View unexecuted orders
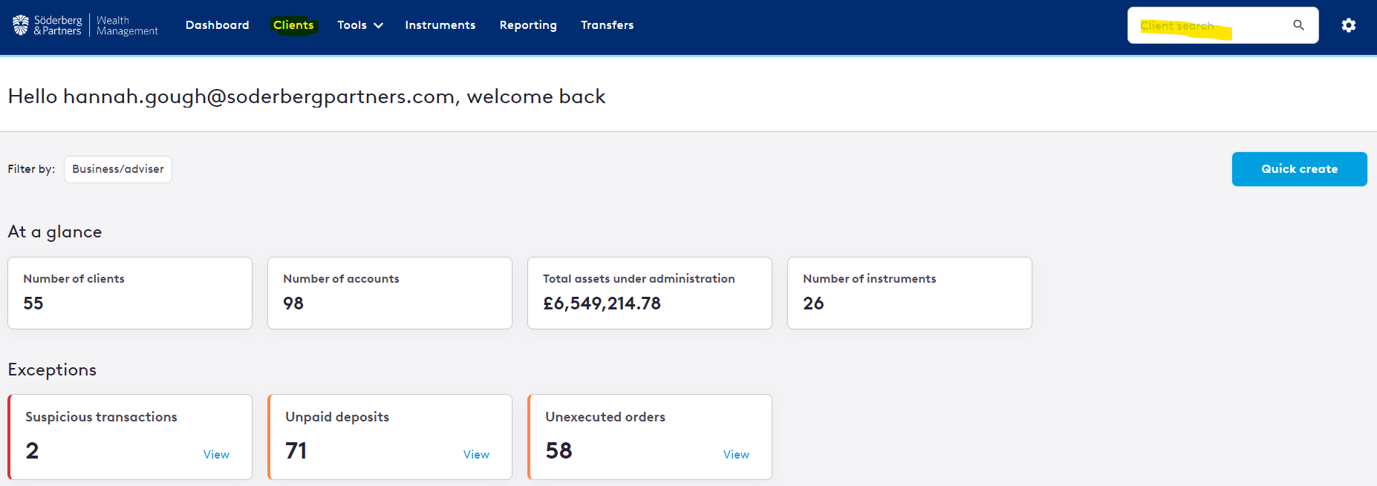Image resolution: width=1377 pixels, height=486 pixels. click(x=736, y=454)
